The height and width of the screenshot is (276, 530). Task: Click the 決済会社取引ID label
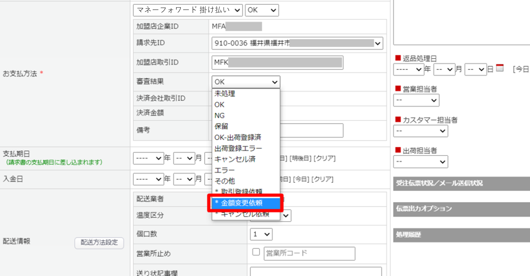[x=161, y=98]
